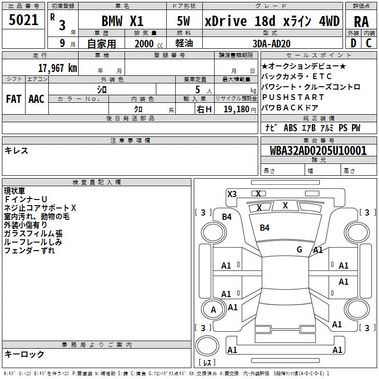Click the ABS equipment entry
Viewport: 379px width, 379px height.
coord(290,128)
